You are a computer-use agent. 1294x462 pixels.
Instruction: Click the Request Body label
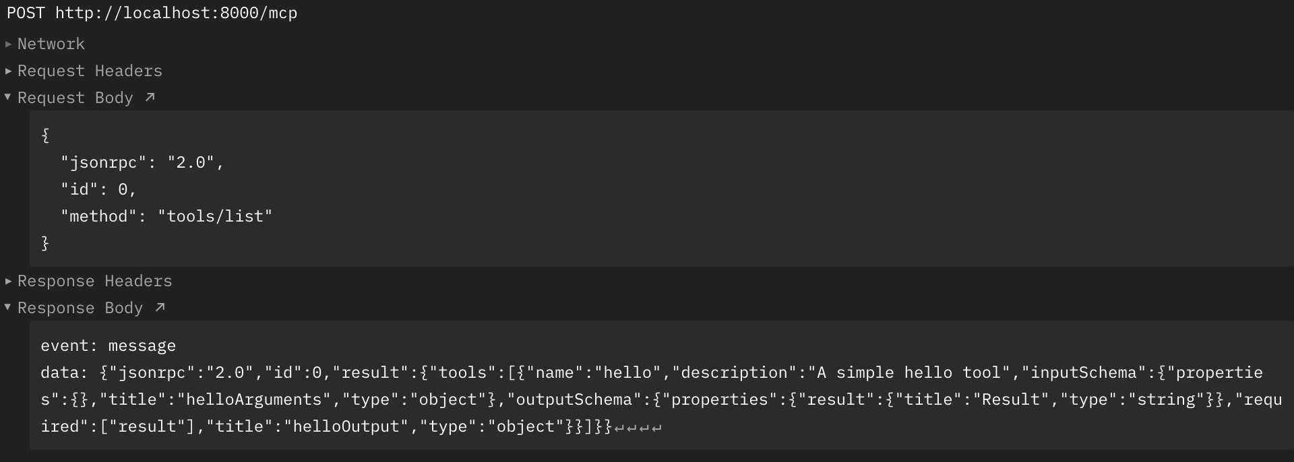click(x=75, y=98)
